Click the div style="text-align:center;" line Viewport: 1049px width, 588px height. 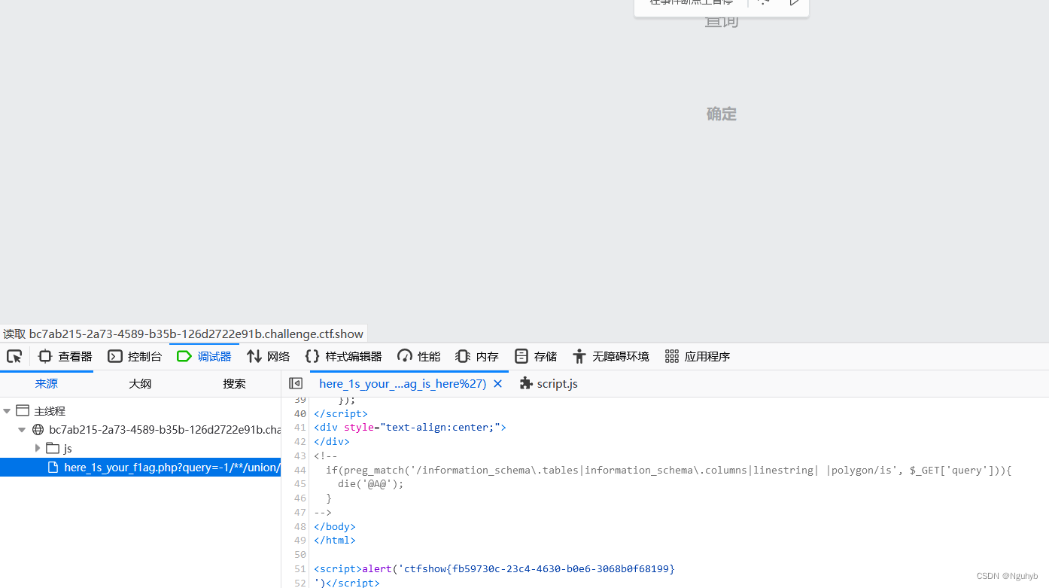coord(410,428)
